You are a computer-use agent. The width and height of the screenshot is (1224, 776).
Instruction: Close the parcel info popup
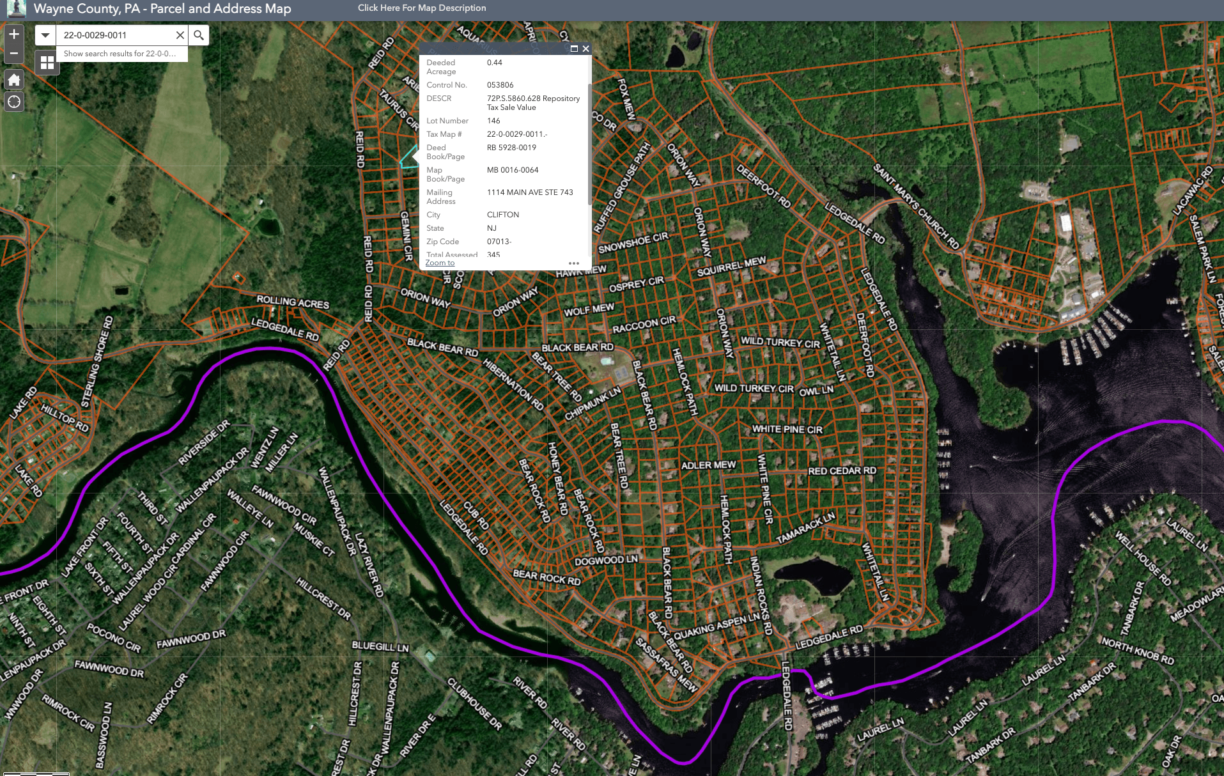(x=585, y=49)
